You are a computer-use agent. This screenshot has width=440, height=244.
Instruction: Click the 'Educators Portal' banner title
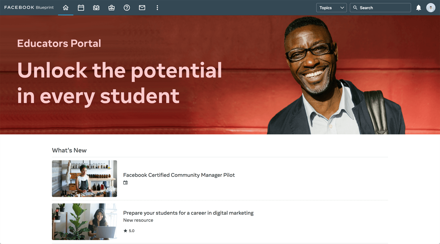click(59, 43)
